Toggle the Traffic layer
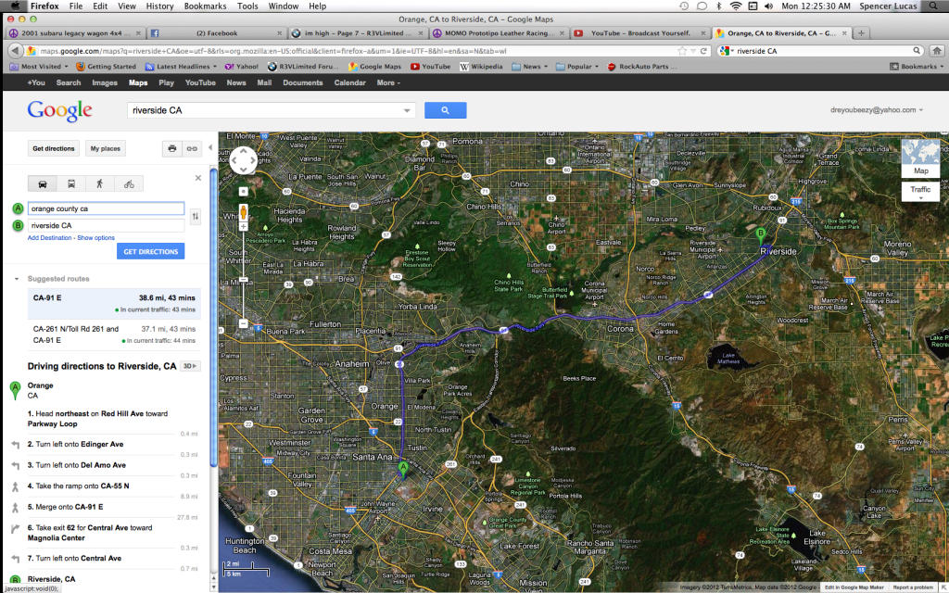Screen dimensions: 949x593 tap(920, 192)
